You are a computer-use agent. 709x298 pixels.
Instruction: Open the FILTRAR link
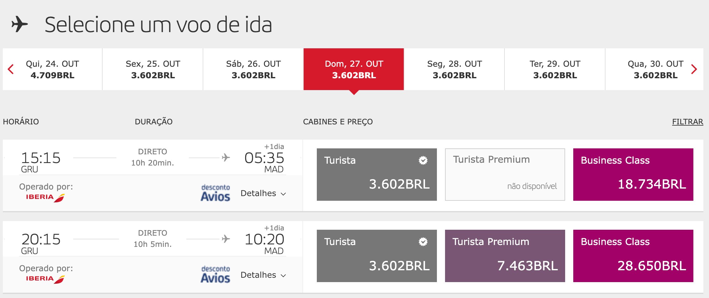tap(687, 122)
